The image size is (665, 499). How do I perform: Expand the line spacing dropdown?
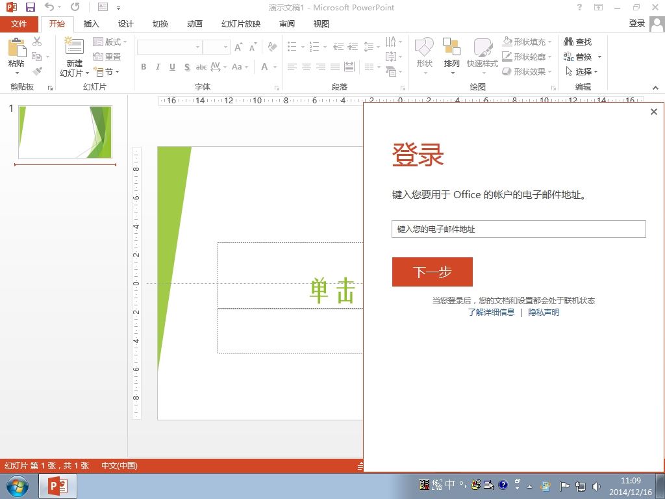(x=378, y=47)
